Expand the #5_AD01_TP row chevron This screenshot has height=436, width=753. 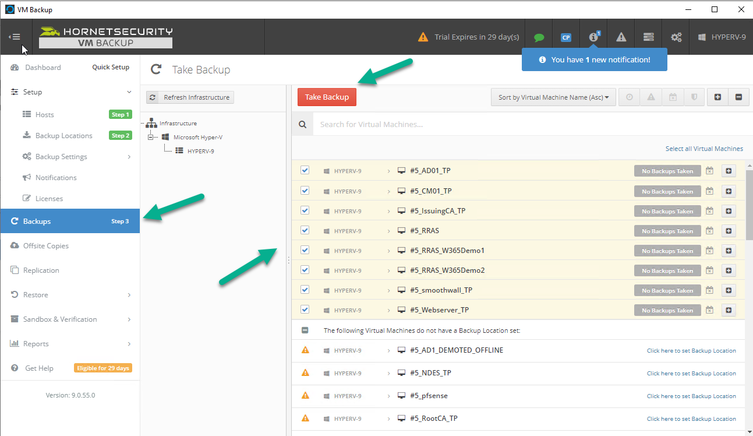point(388,171)
